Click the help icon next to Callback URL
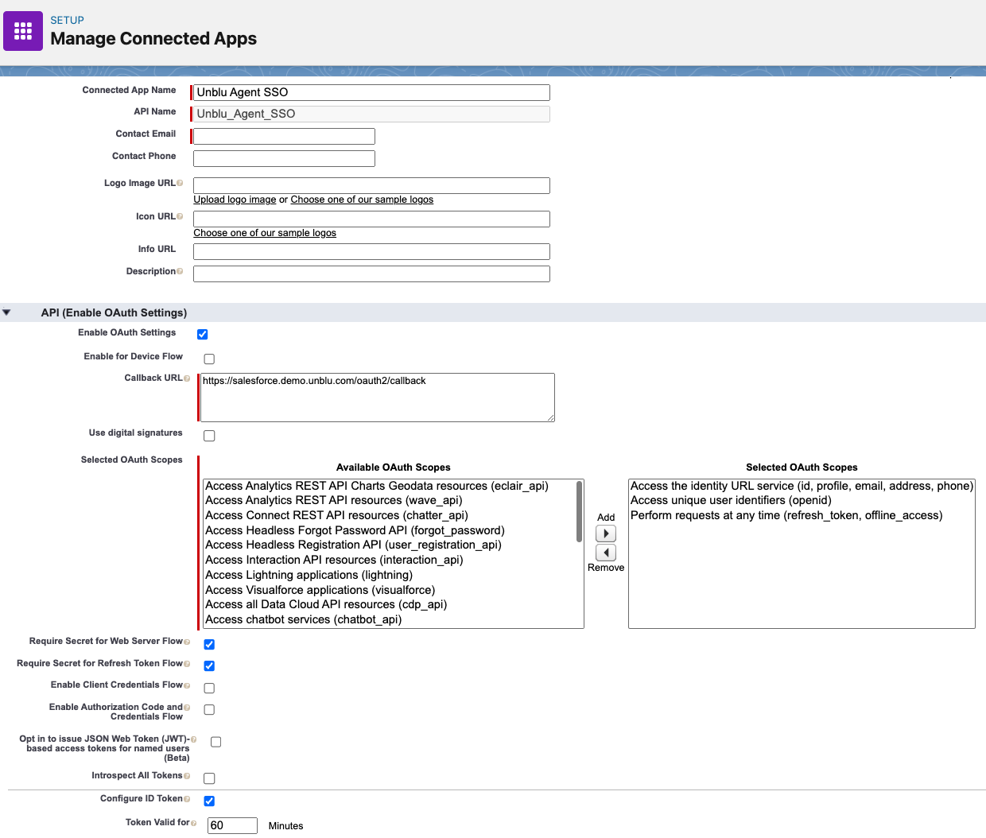The image size is (986, 838). (188, 377)
